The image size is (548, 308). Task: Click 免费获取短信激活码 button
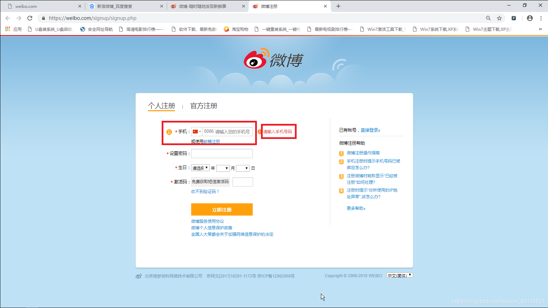coord(210,182)
